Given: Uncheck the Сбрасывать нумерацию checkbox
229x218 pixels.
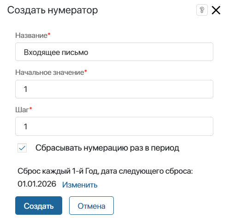Looking at the screenshot, I should click(22, 148).
